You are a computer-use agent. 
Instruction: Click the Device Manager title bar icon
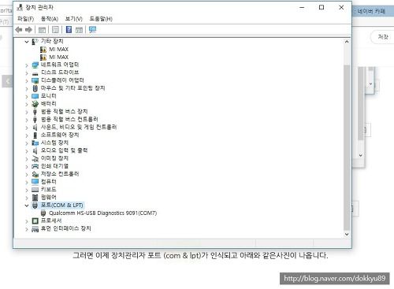20,8
